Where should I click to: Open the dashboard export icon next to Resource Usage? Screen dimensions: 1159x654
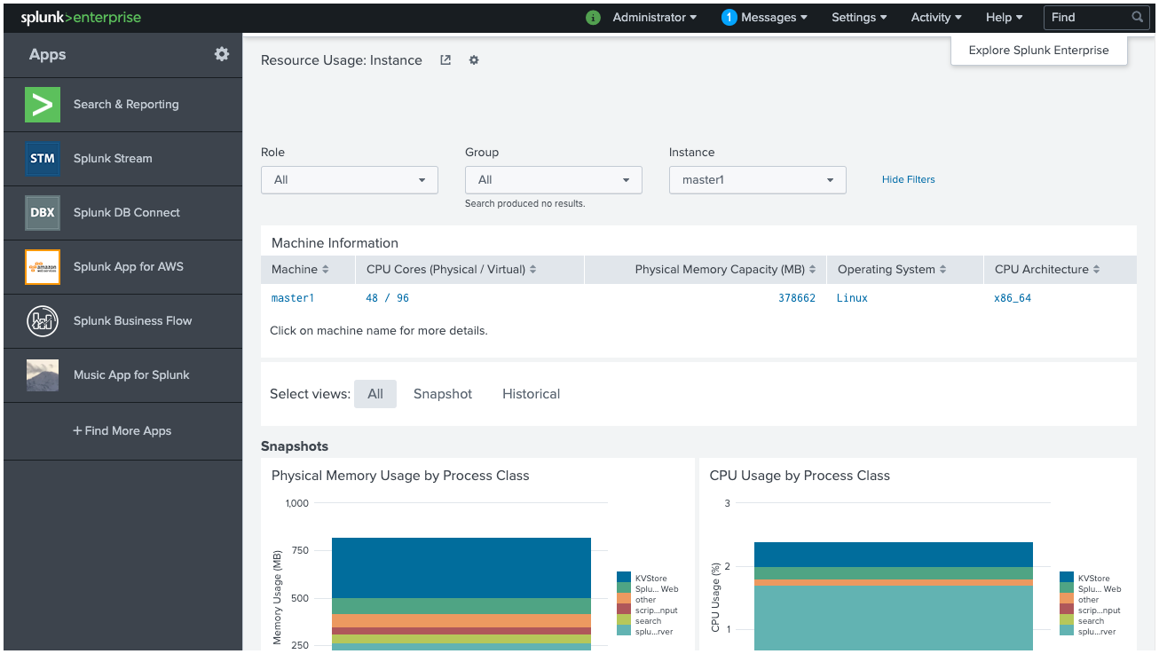pos(445,59)
